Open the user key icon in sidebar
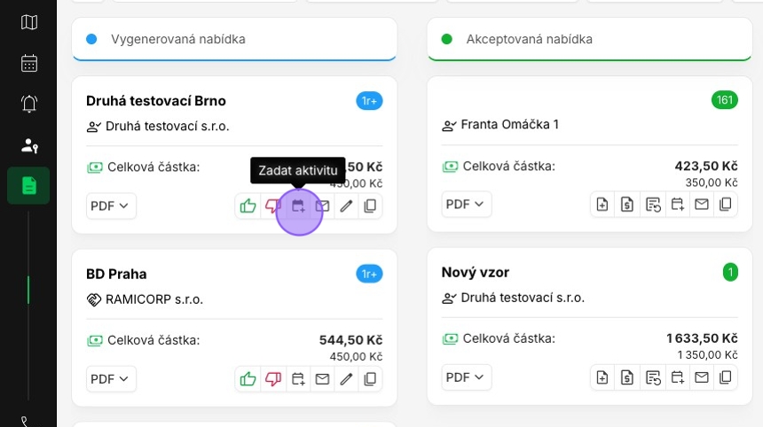763x427 pixels. [x=29, y=145]
